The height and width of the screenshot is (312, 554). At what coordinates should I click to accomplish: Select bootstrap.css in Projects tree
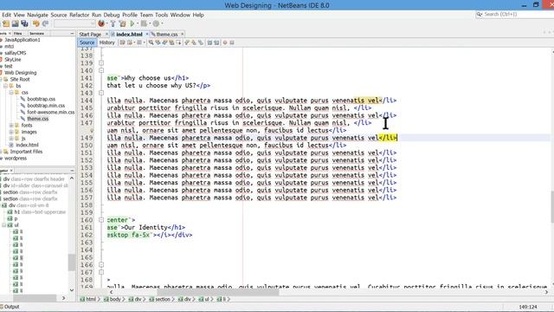[41, 99]
